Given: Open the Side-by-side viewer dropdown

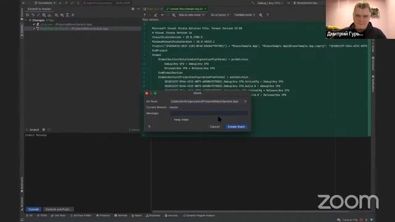Looking at the screenshot, I should pos(191,15).
